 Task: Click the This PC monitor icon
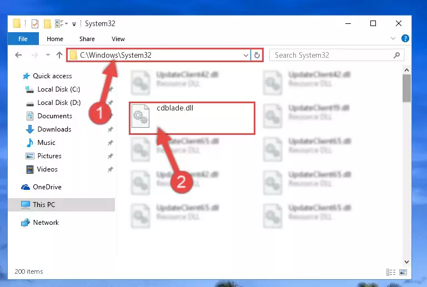pos(26,205)
